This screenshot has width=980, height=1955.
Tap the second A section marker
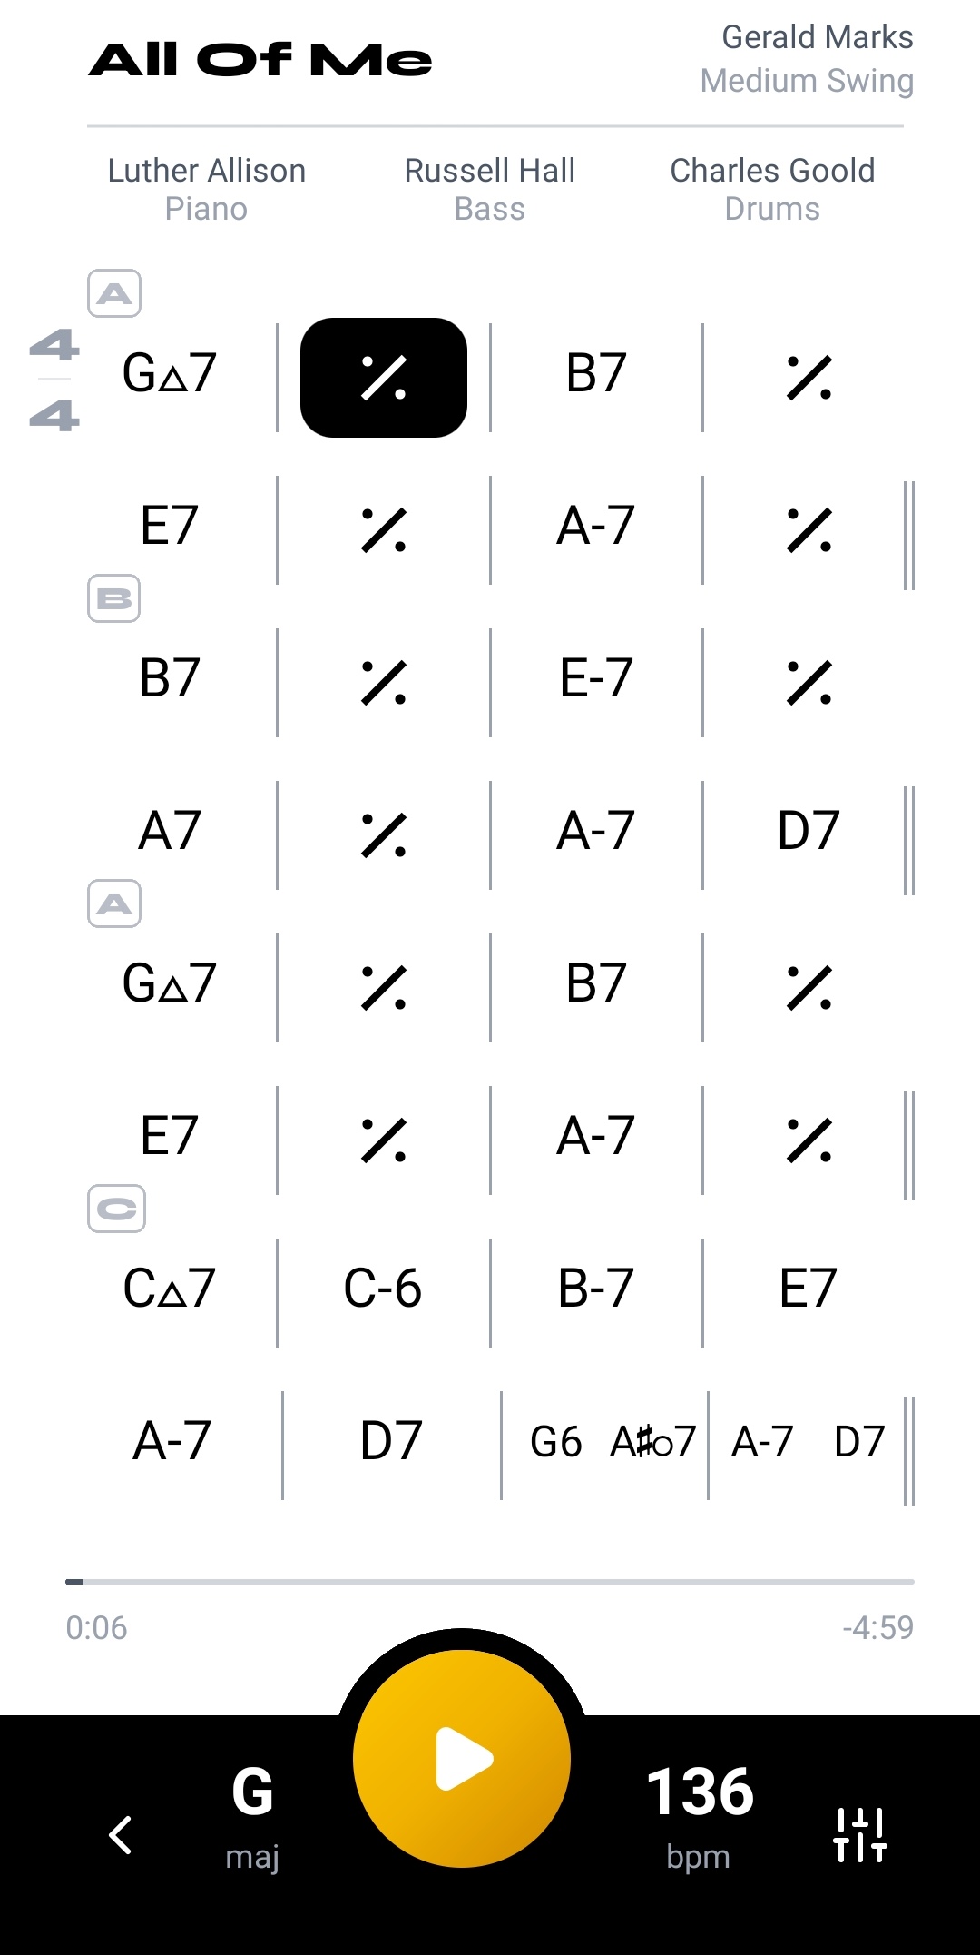[114, 903]
